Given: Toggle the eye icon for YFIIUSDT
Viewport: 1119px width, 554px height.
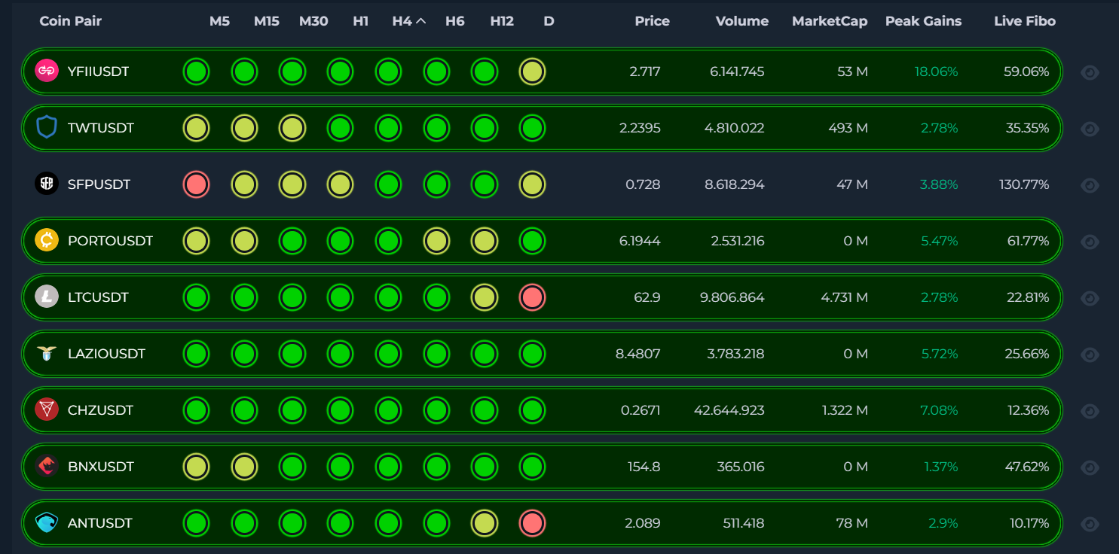Looking at the screenshot, I should coord(1090,72).
